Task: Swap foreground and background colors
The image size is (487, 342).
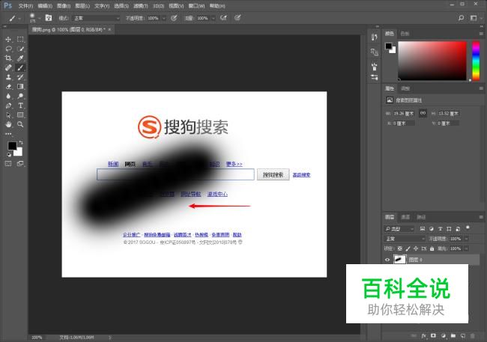Action: pyautogui.click(x=21, y=142)
